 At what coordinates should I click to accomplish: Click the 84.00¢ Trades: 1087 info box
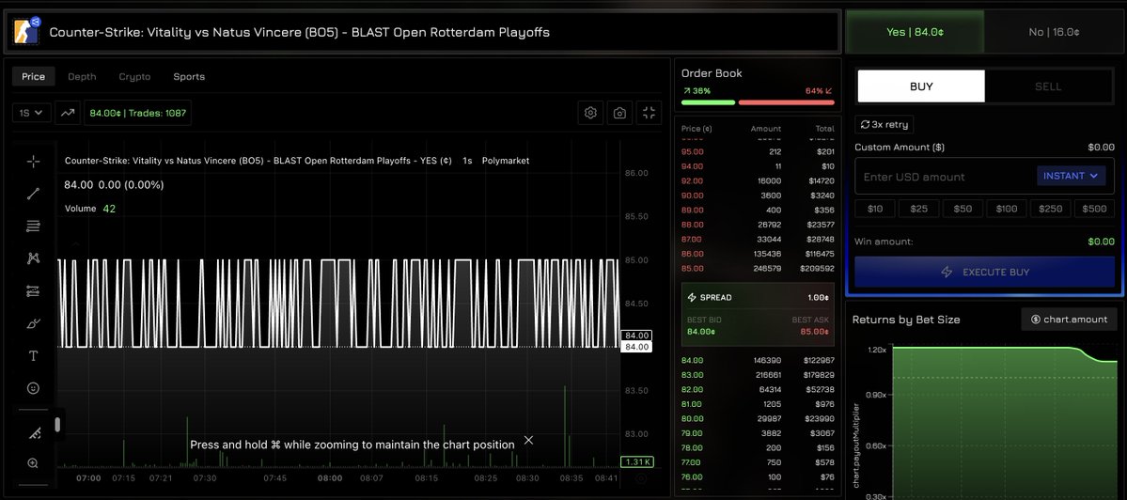137,113
